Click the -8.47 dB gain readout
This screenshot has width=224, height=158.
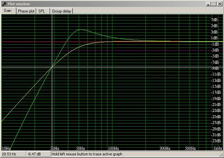tap(39, 154)
